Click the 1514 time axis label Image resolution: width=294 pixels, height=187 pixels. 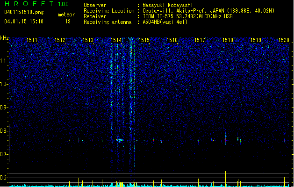click(116, 40)
